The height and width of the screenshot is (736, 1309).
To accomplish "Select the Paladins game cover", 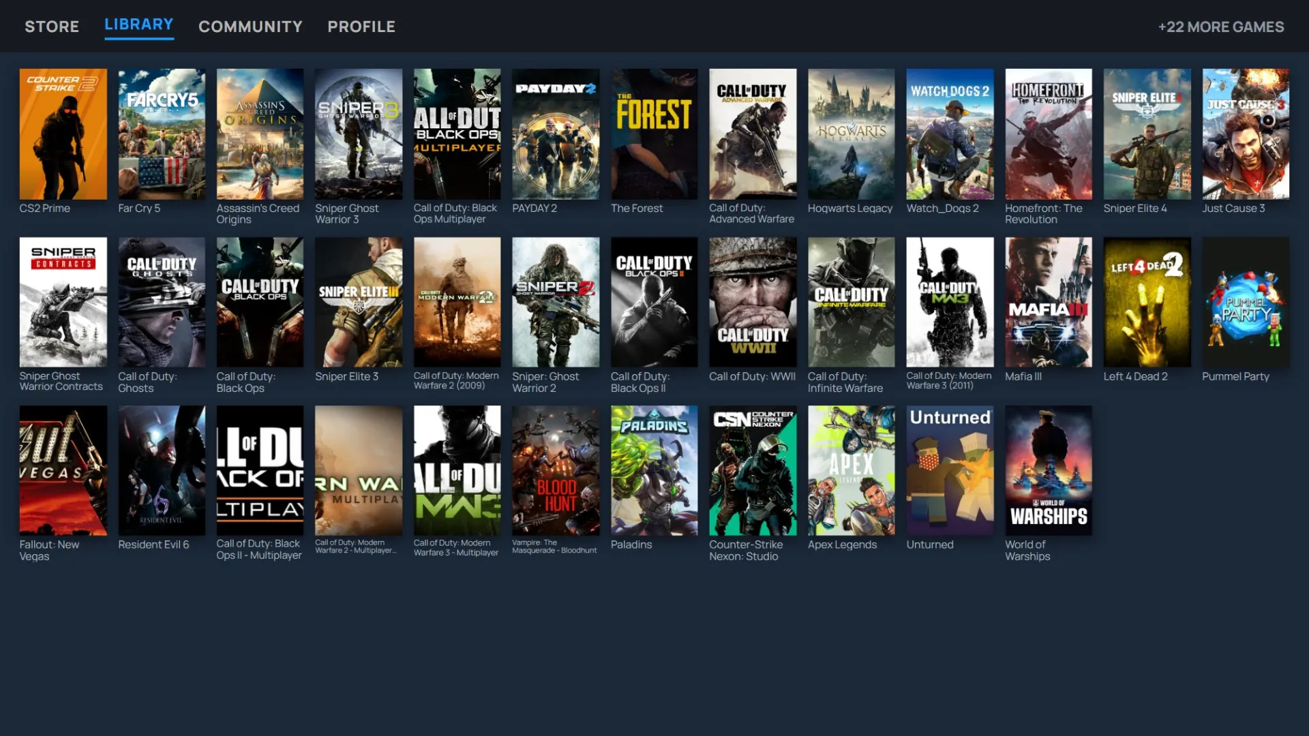I will pyautogui.click(x=654, y=470).
